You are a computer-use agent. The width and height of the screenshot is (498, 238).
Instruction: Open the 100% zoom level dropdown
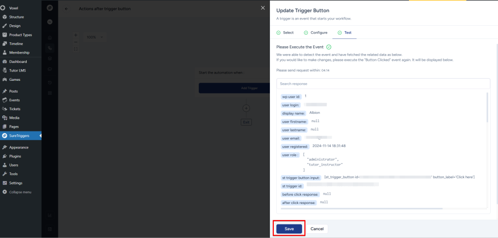94,37
